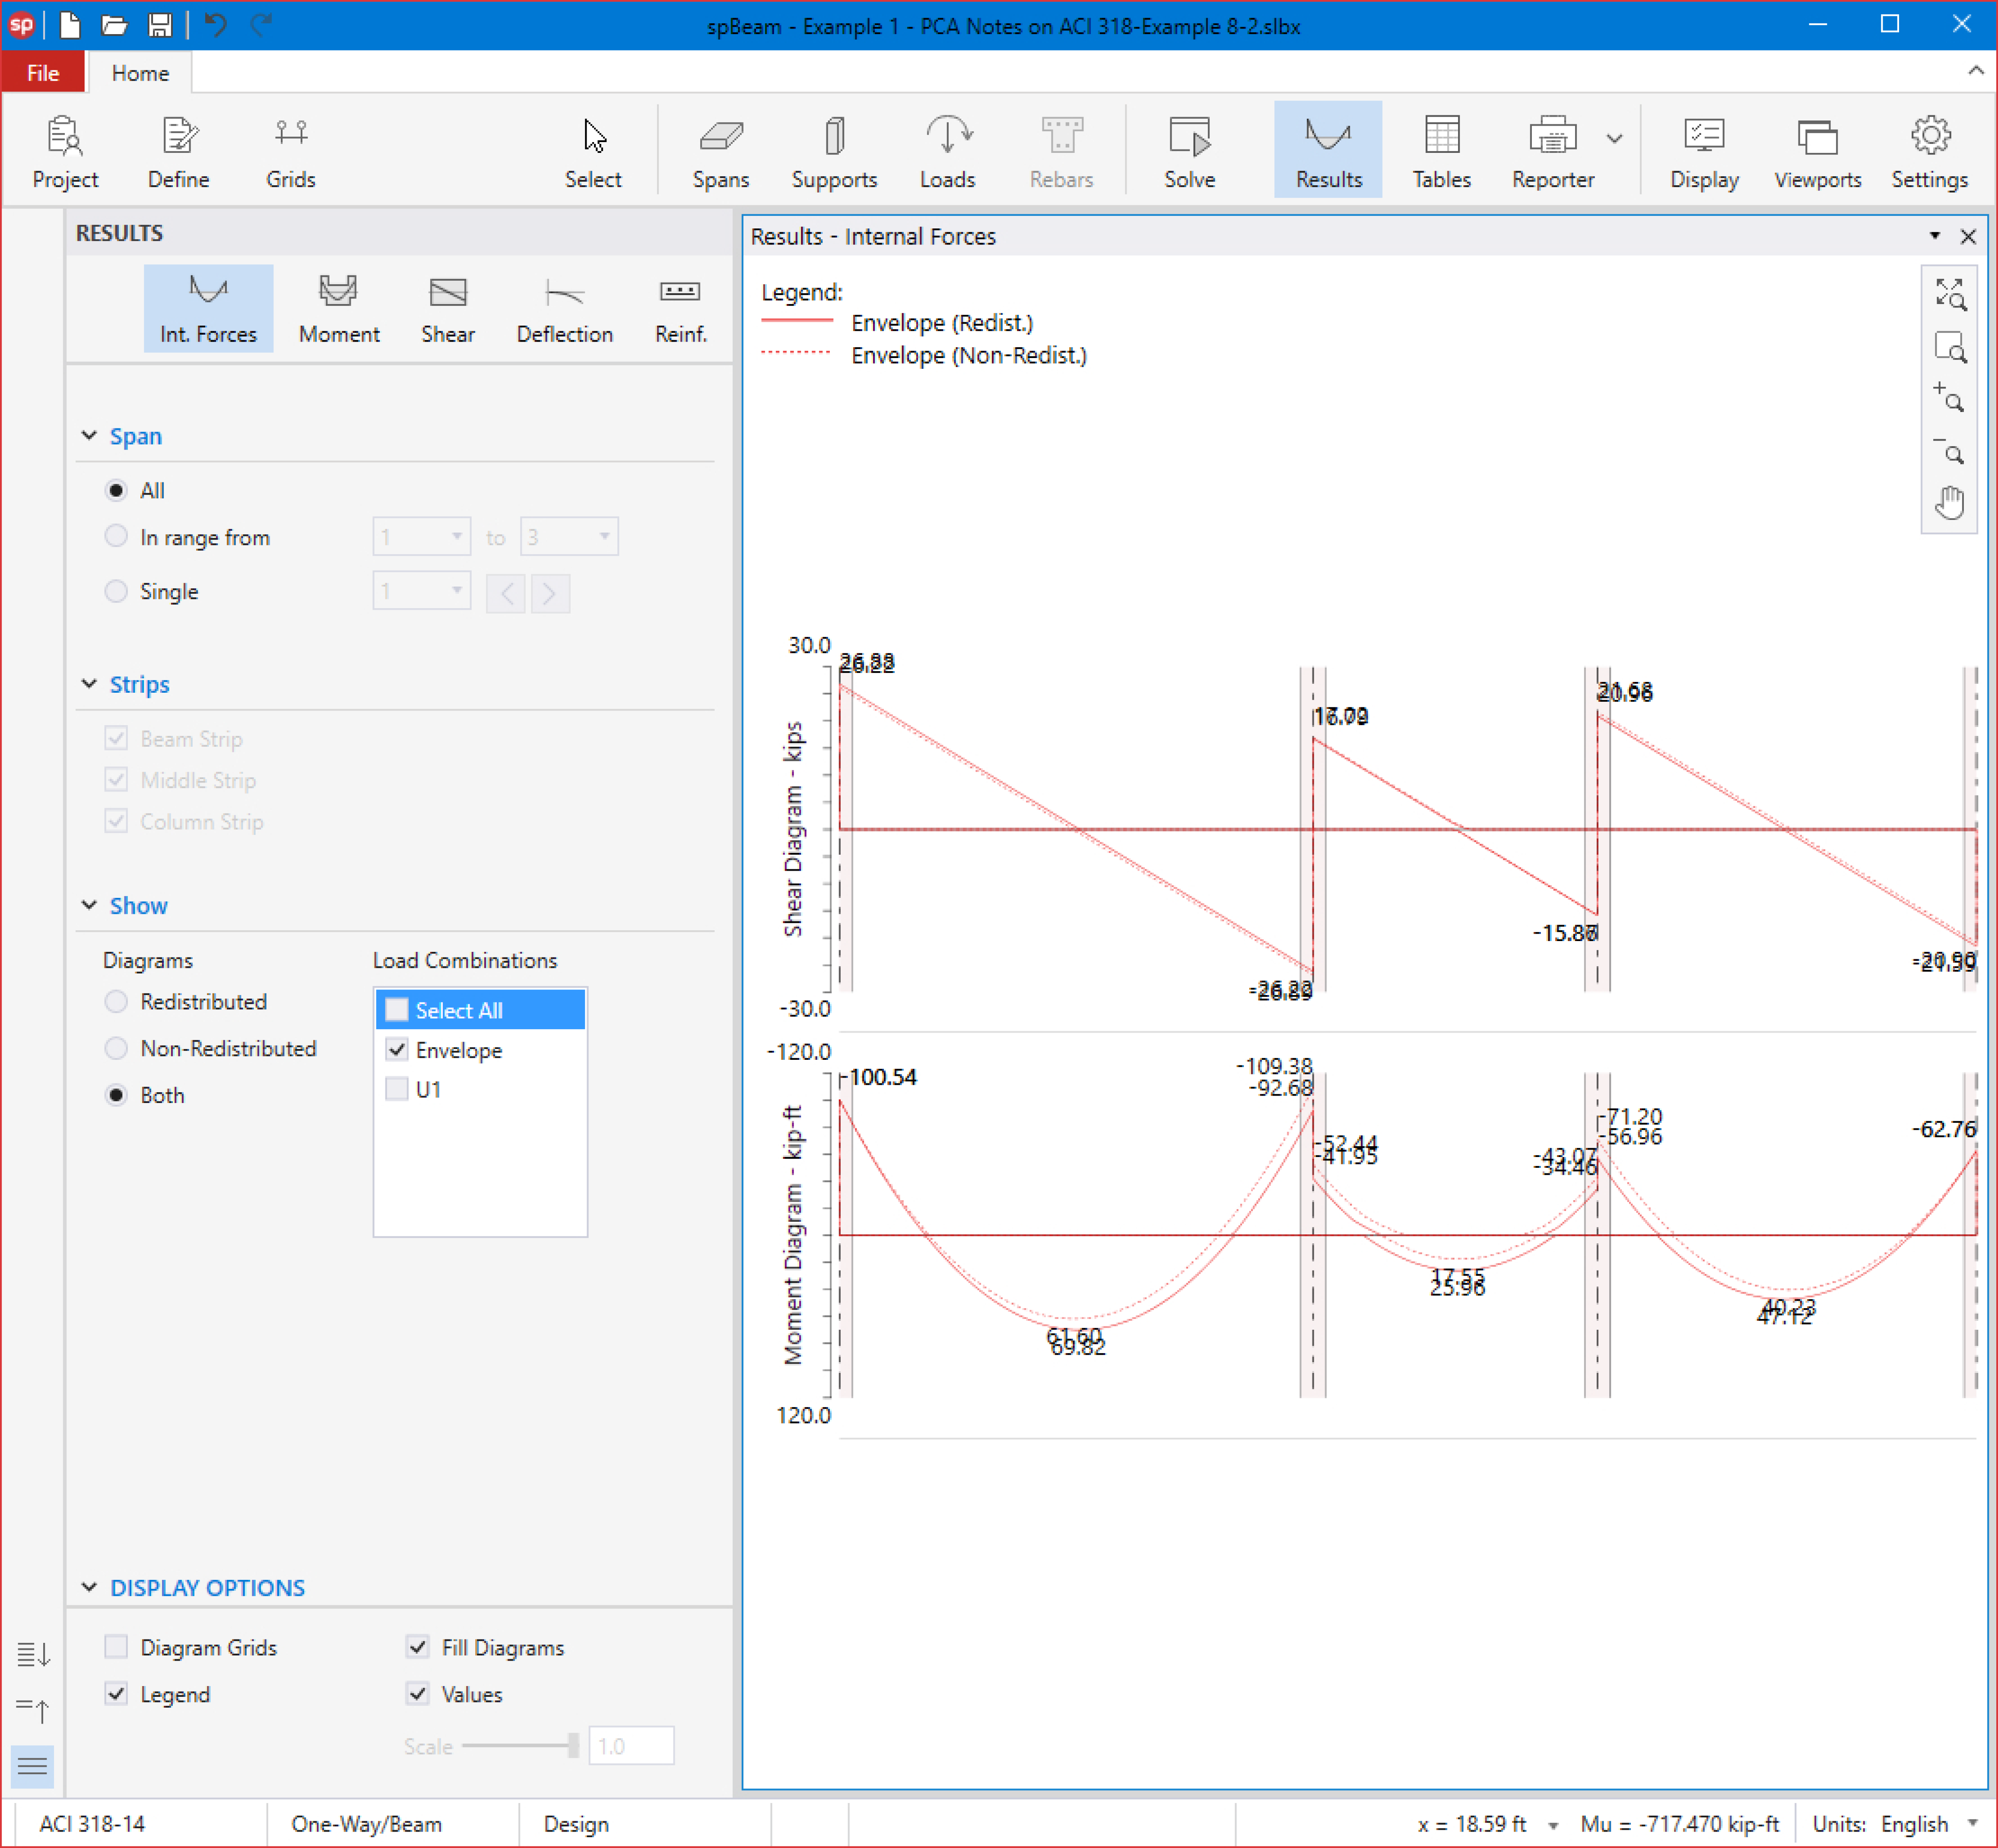Collapse the DISPLAY OPTIONS section

click(89, 1587)
